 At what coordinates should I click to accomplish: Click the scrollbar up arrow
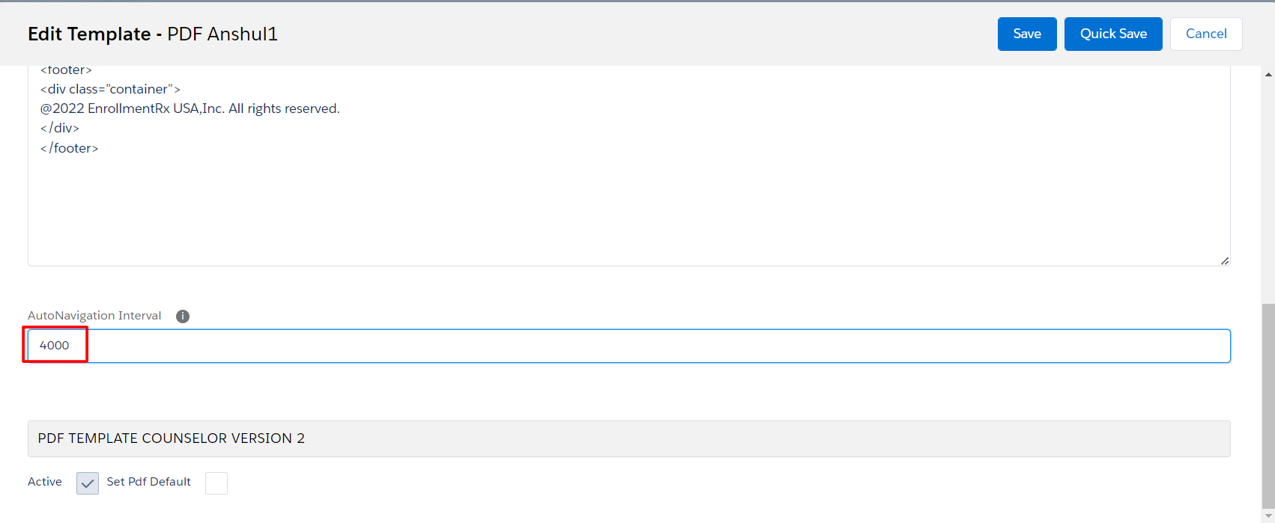pyautogui.click(x=1268, y=75)
